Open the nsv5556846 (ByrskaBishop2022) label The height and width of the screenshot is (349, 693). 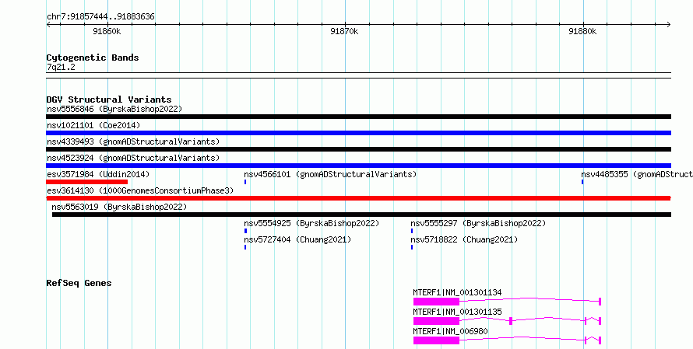tap(114, 109)
